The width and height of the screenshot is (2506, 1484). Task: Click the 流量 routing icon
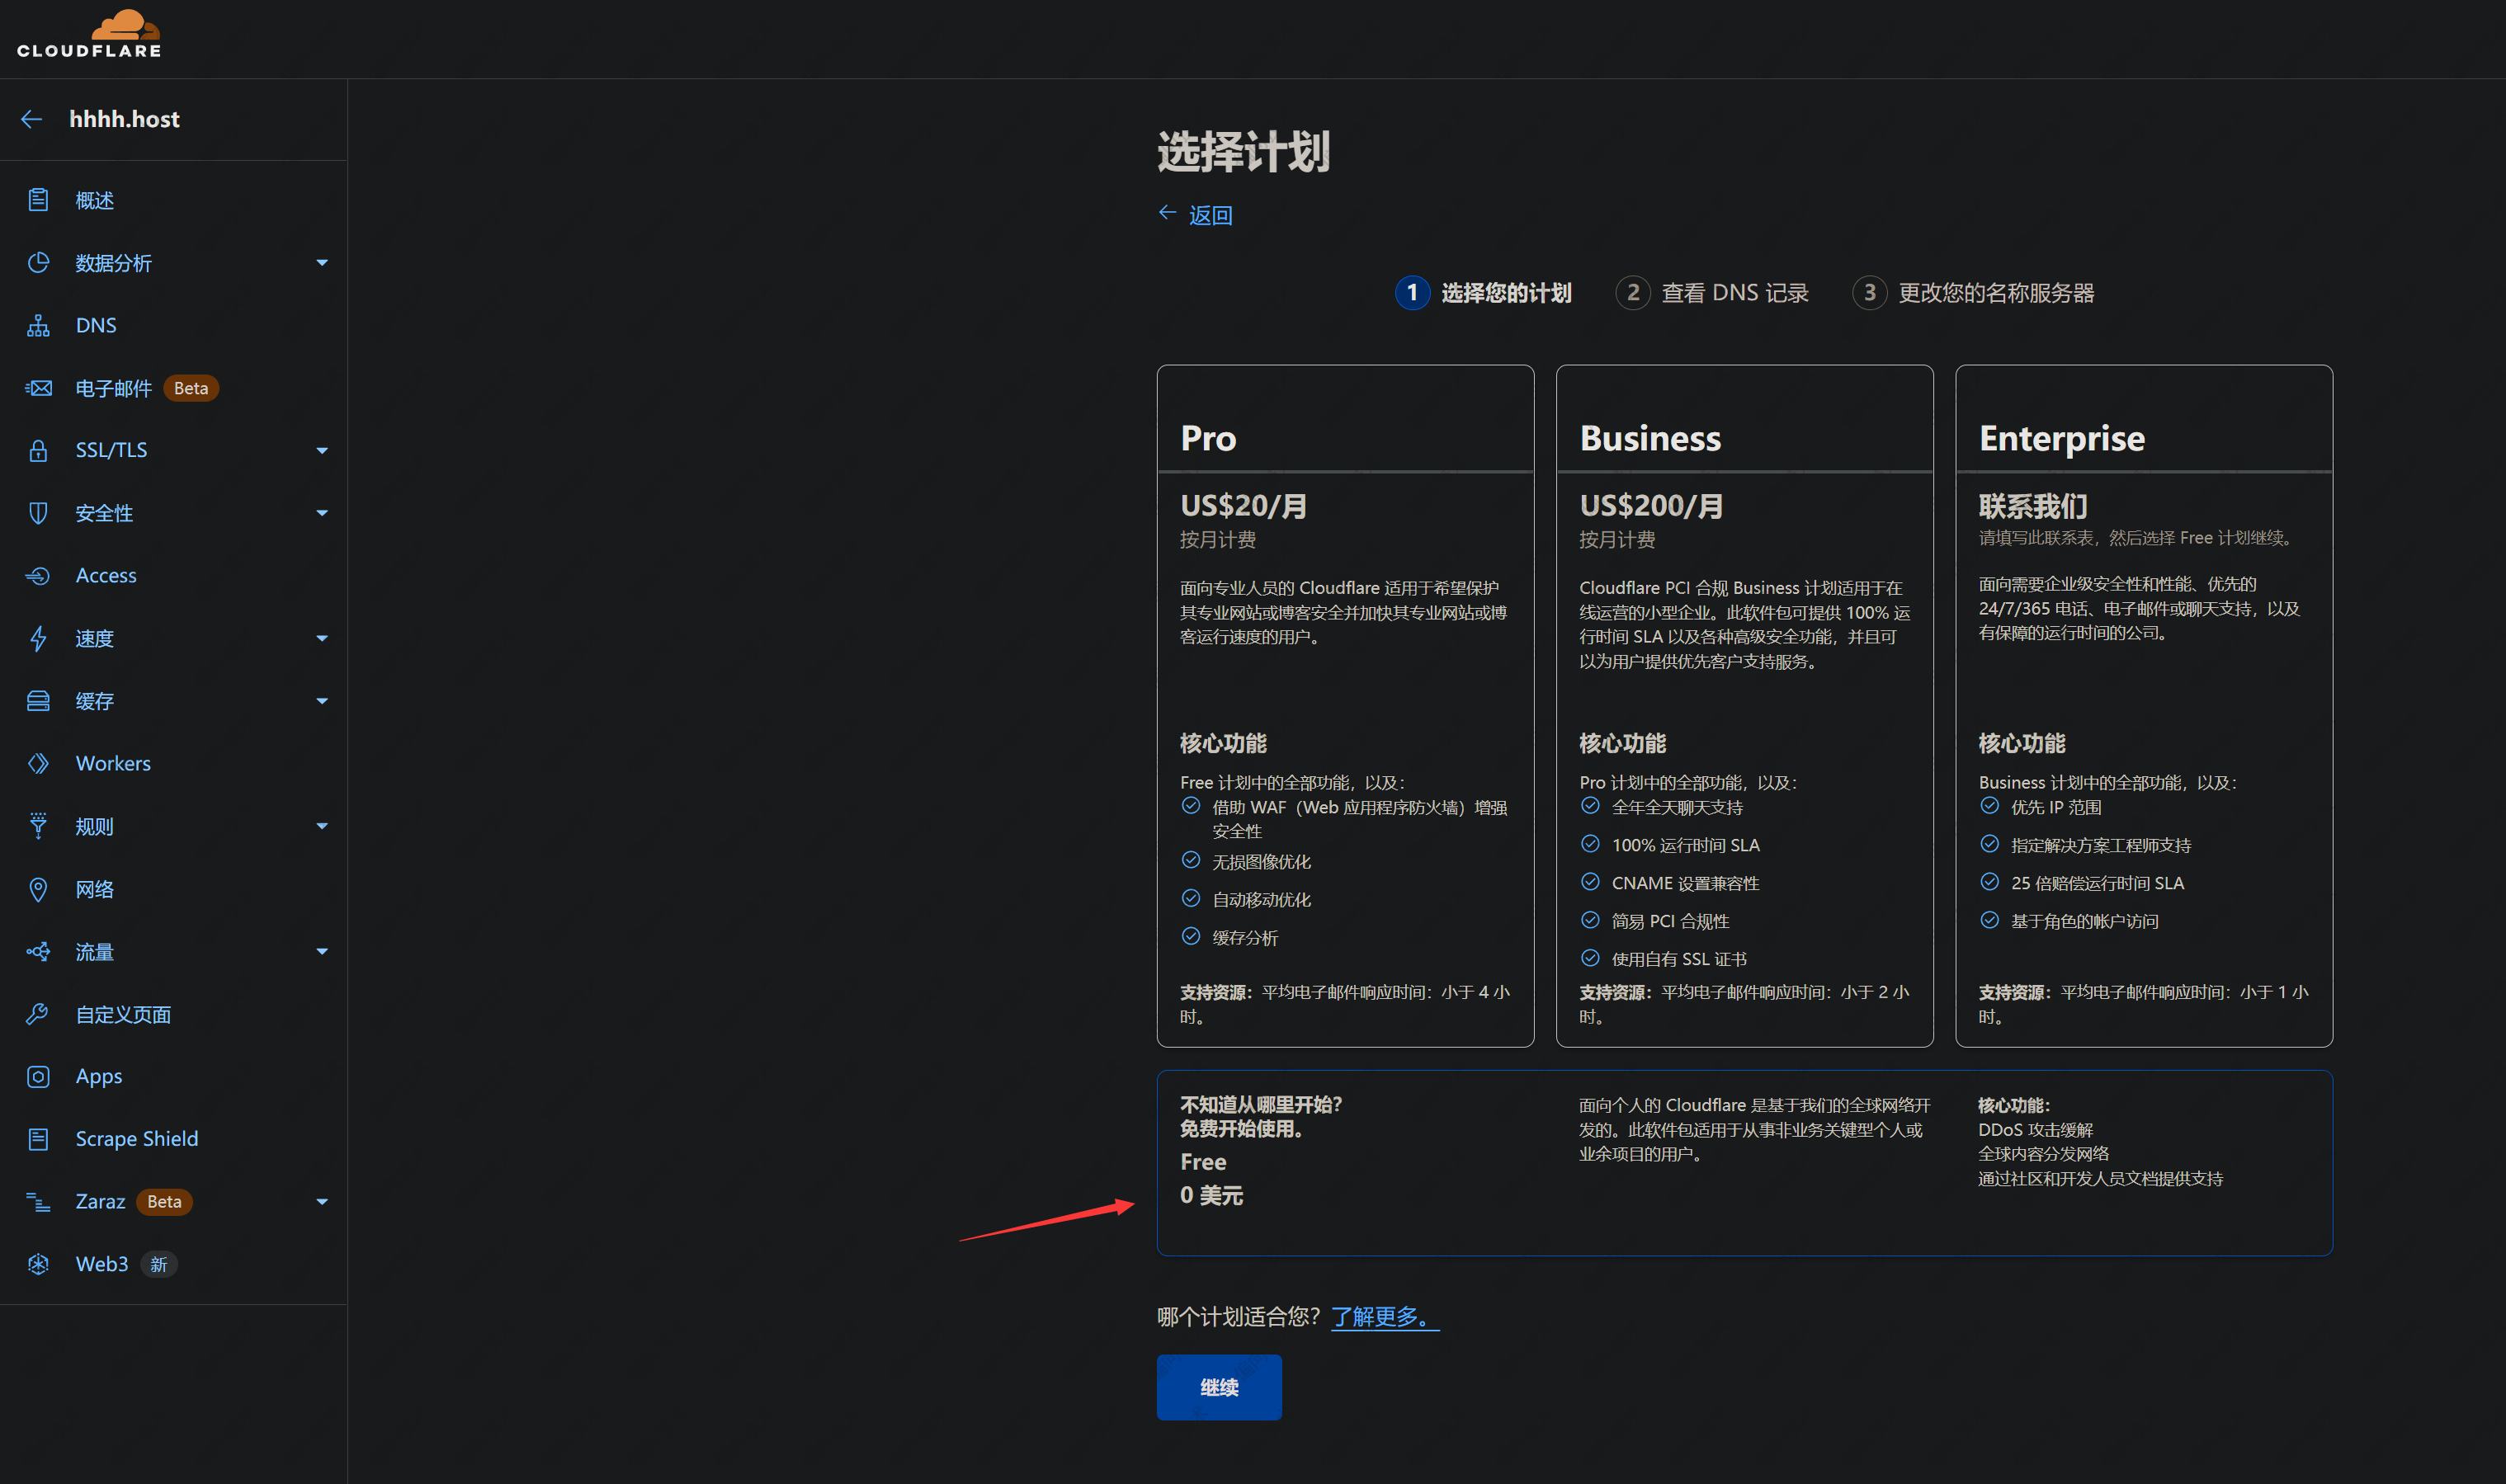coord(38,952)
